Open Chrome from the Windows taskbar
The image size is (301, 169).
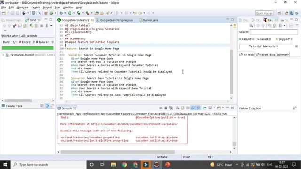[124, 165]
